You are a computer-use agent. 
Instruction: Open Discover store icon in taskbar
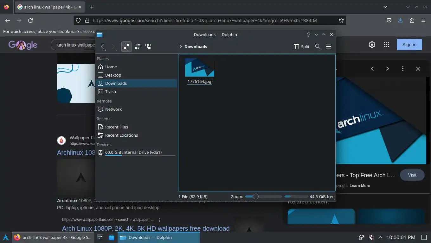pyautogui.click(x=112, y=237)
